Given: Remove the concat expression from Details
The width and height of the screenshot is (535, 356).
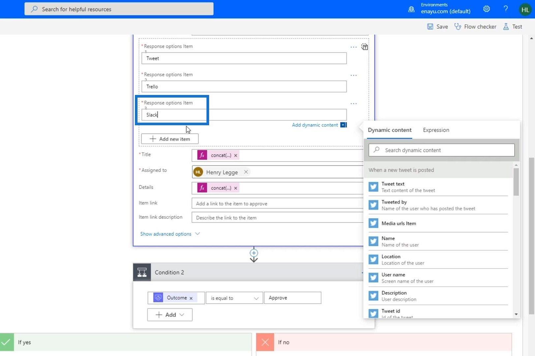Looking at the screenshot, I should coord(236,188).
